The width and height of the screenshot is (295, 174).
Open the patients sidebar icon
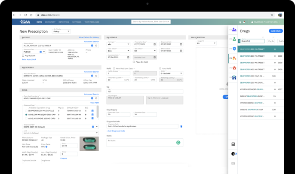tap(234, 30)
